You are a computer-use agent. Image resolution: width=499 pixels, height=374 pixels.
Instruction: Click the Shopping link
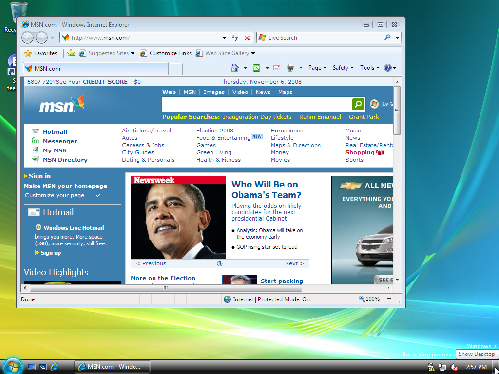click(x=360, y=152)
